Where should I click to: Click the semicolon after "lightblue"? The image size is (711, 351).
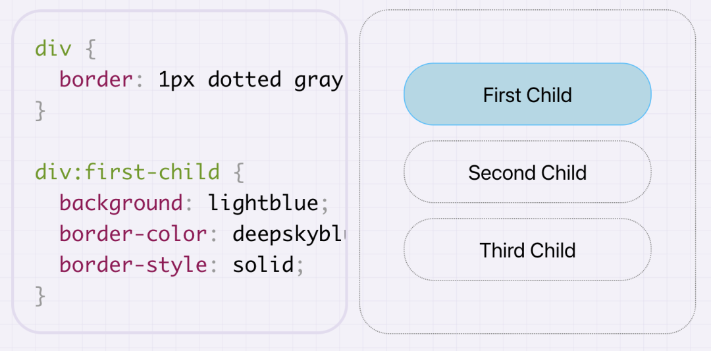tap(324, 204)
